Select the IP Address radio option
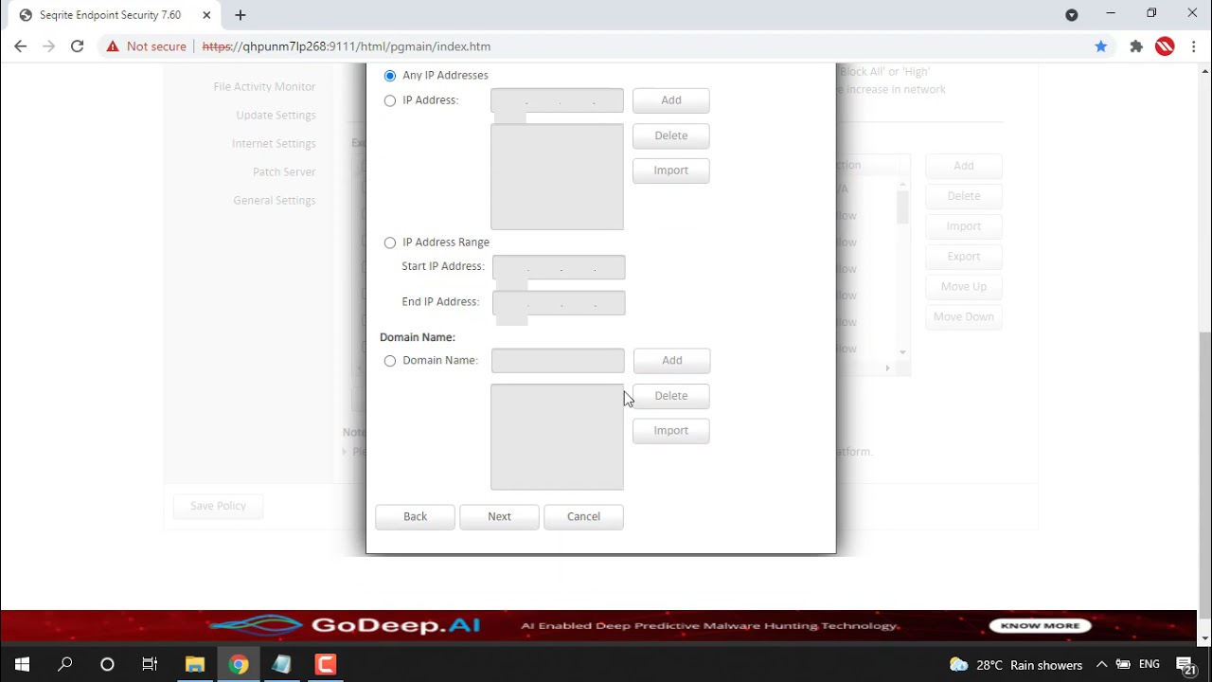The width and height of the screenshot is (1212, 682). 390,100
